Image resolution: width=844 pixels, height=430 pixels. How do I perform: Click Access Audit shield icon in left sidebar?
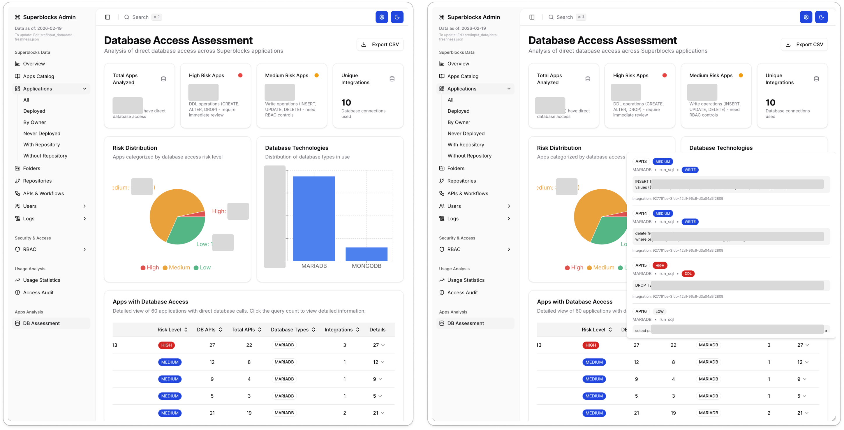click(18, 292)
